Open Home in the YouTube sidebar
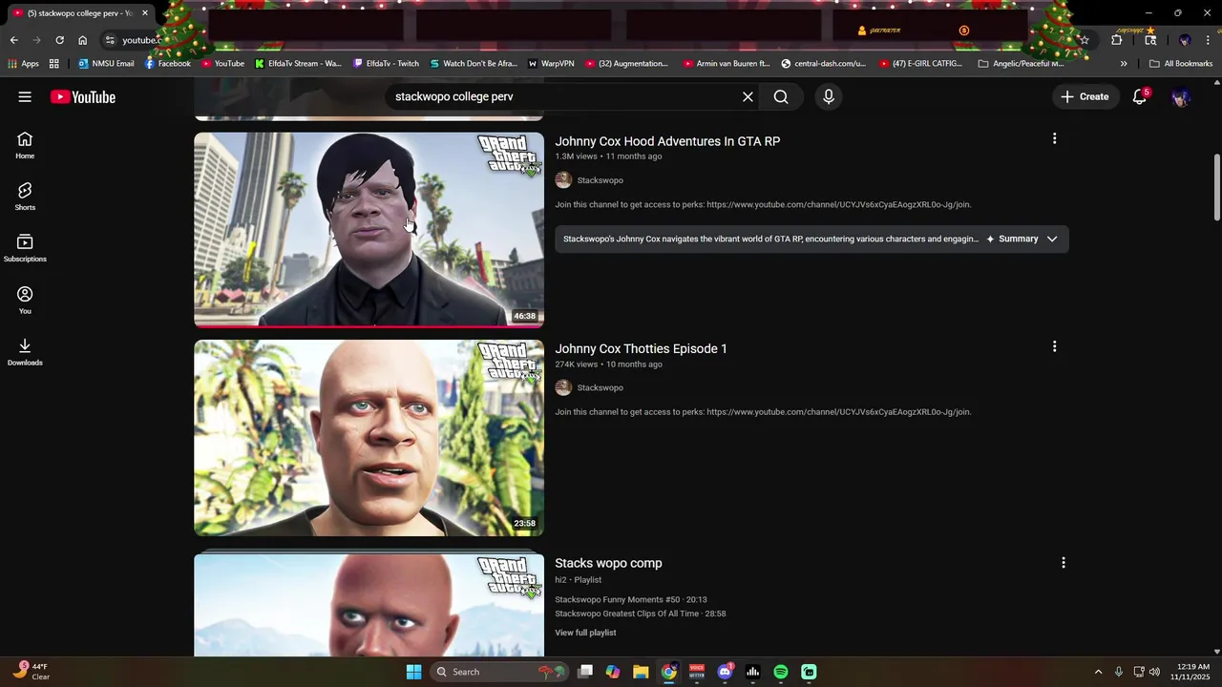 click(x=25, y=145)
